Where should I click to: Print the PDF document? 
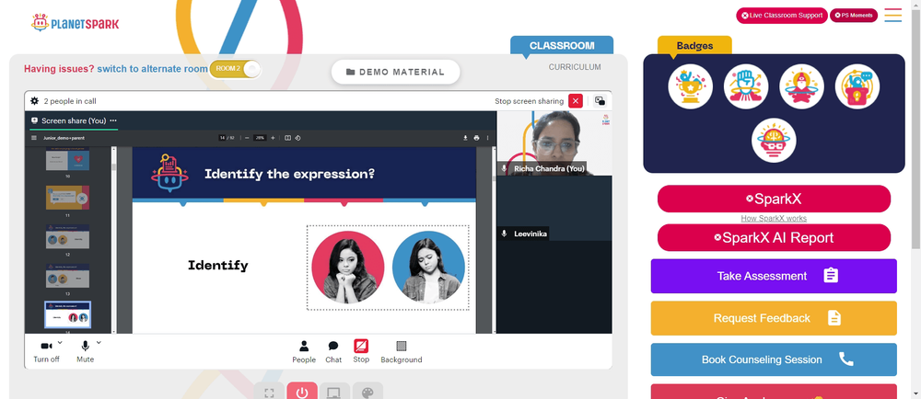pos(476,138)
